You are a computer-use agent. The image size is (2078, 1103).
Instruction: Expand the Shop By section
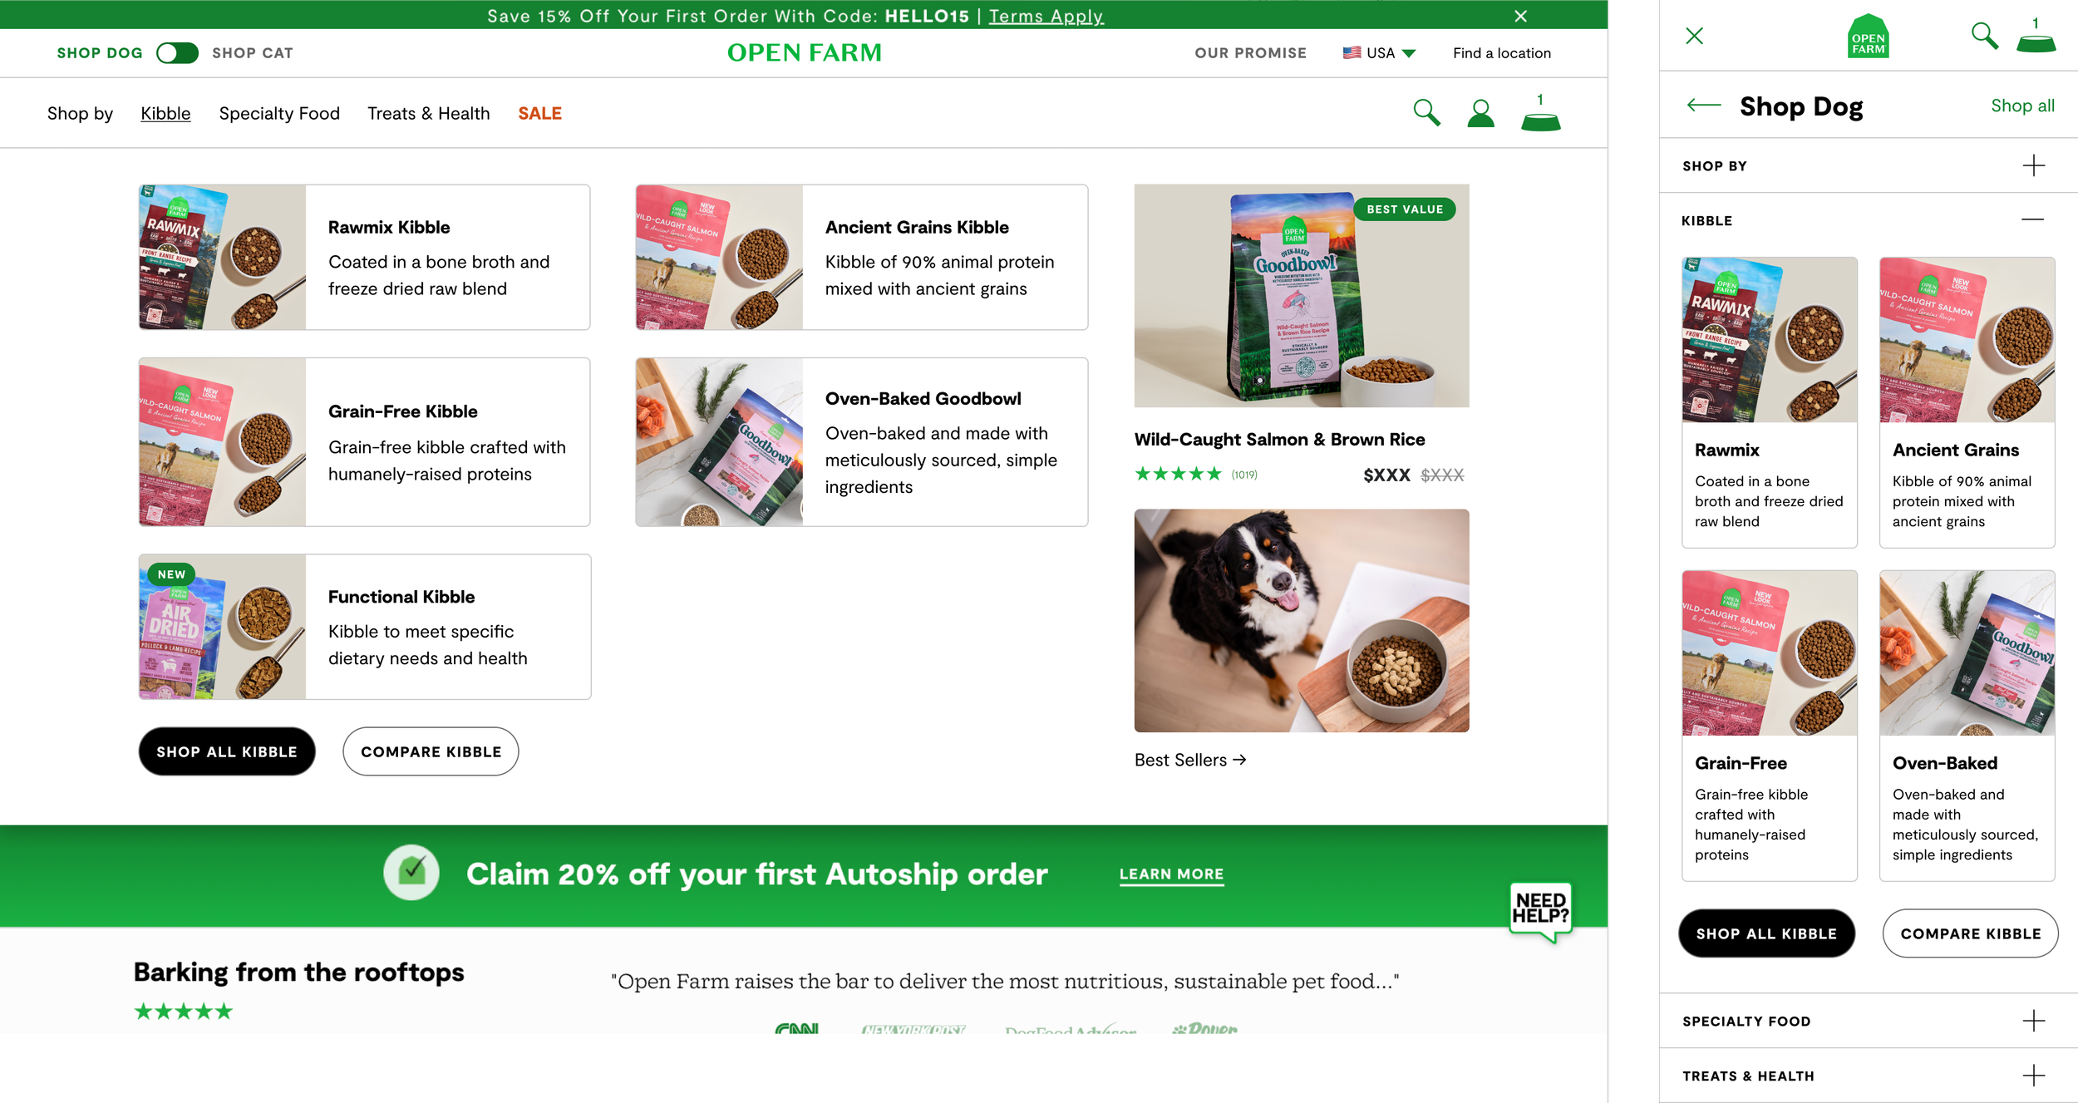coord(1868,165)
